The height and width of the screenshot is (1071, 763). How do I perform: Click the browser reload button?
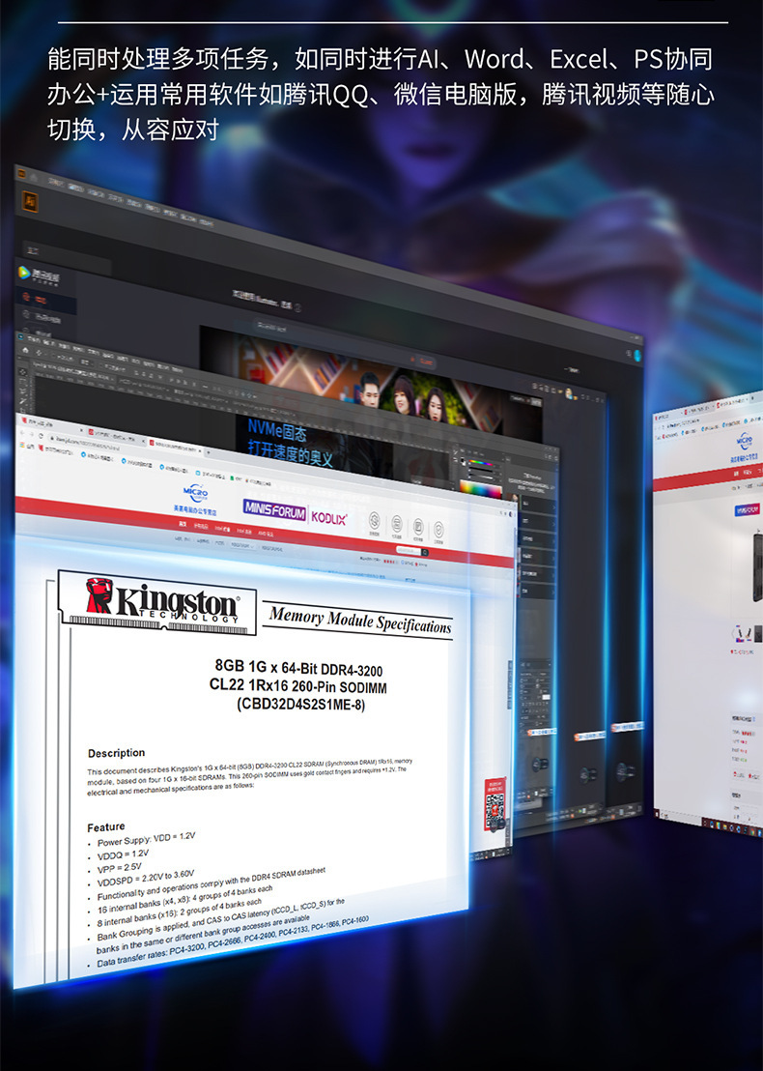(41, 435)
